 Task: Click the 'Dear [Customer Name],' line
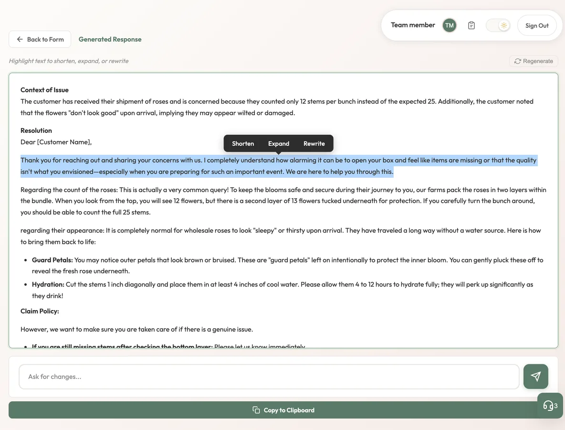click(56, 142)
